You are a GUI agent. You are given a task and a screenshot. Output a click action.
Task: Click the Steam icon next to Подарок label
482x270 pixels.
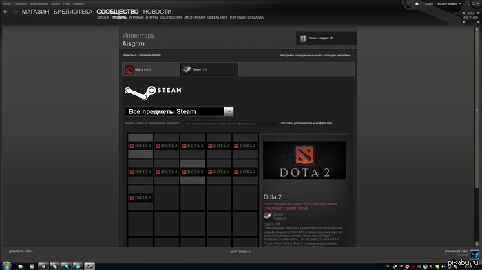(267, 216)
